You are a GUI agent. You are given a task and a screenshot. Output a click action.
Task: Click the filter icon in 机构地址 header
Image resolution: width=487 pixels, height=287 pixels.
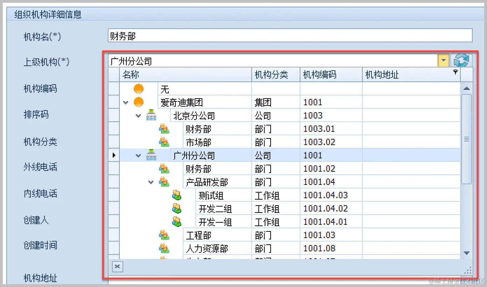click(455, 72)
